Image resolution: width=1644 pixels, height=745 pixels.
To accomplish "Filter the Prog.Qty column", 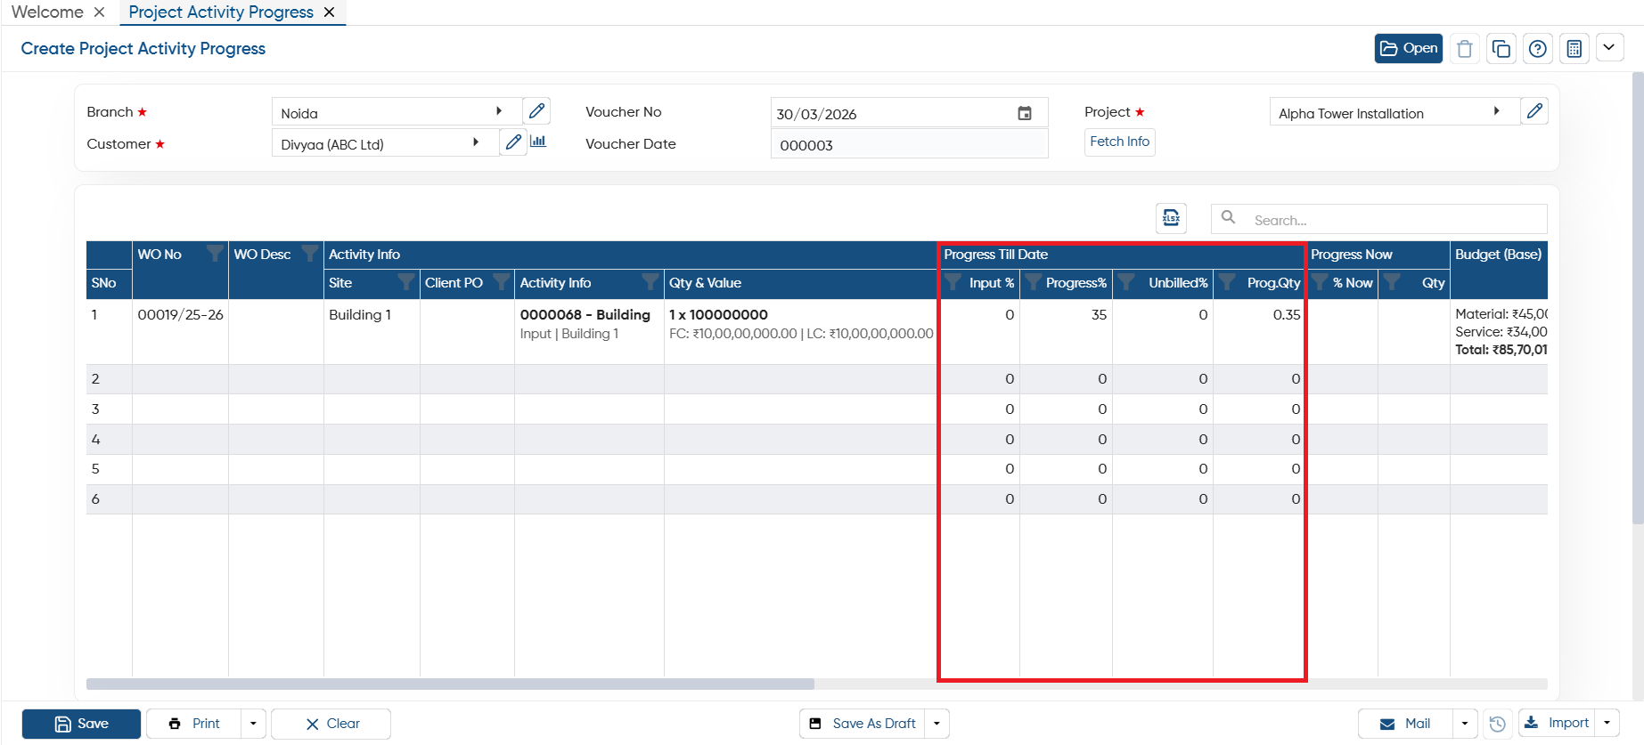I will [1227, 282].
